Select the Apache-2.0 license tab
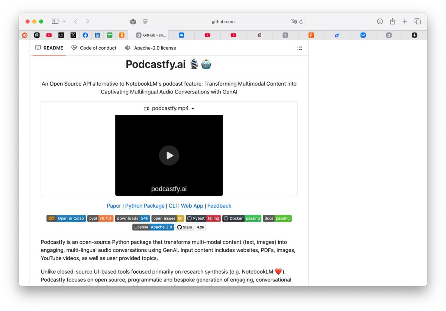 [x=151, y=48]
